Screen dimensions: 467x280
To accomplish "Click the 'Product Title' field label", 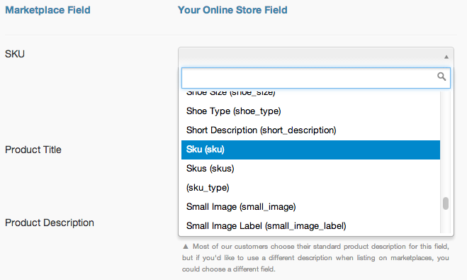I will click(x=33, y=150).
